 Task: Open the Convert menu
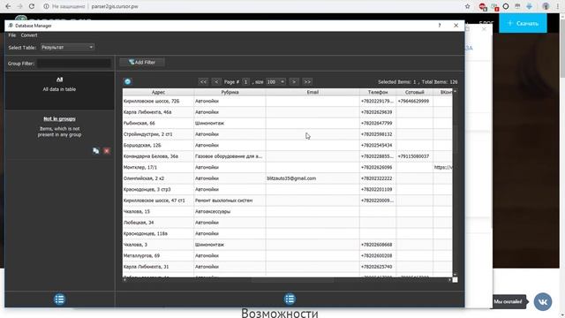coord(29,35)
